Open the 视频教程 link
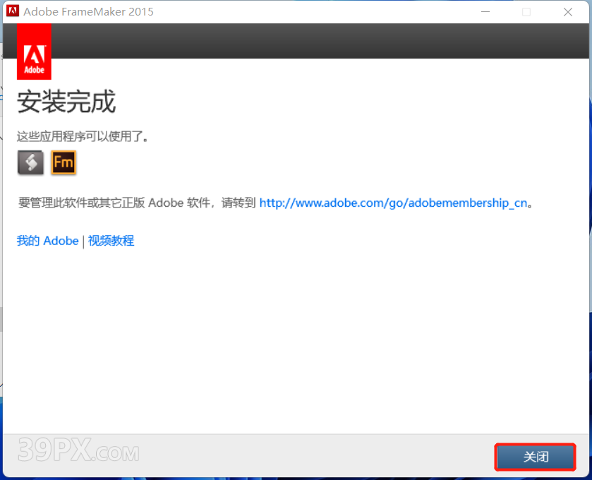Screen dimensions: 592x480 tap(111, 241)
